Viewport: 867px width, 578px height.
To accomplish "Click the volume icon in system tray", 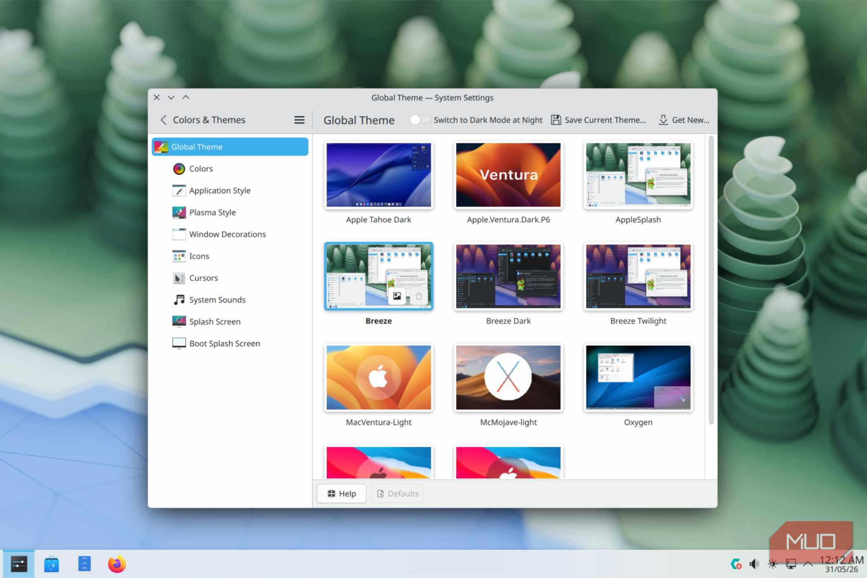I will point(754,564).
